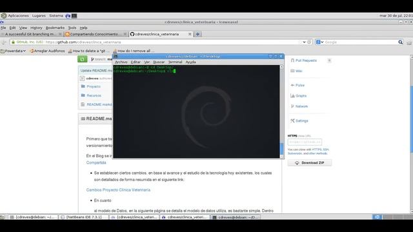
Task: Open Pull Requests in GitHub sidebar
Action: pyautogui.click(x=306, y=61)
